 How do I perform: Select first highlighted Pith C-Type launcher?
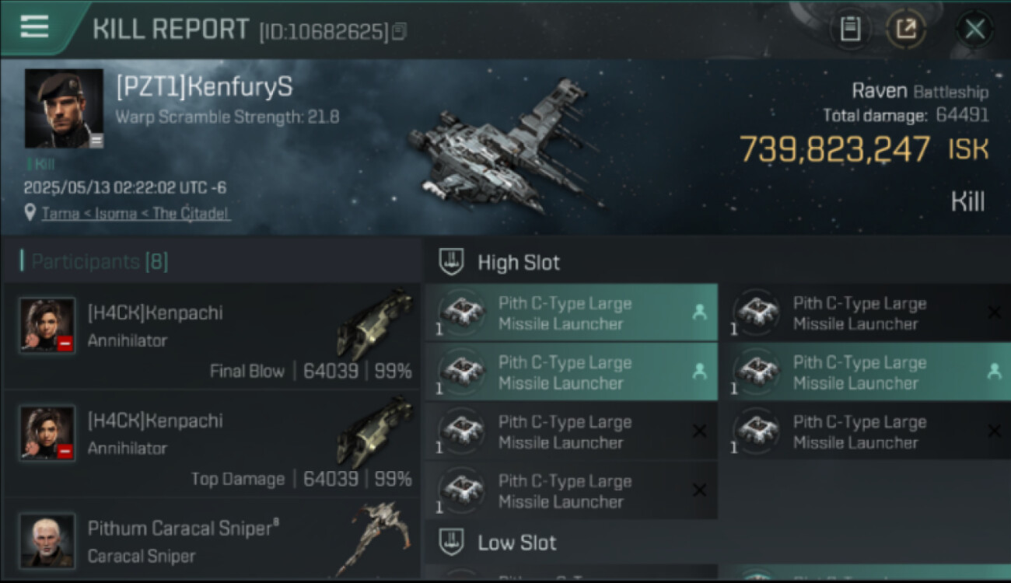click(x=572, y=312)
